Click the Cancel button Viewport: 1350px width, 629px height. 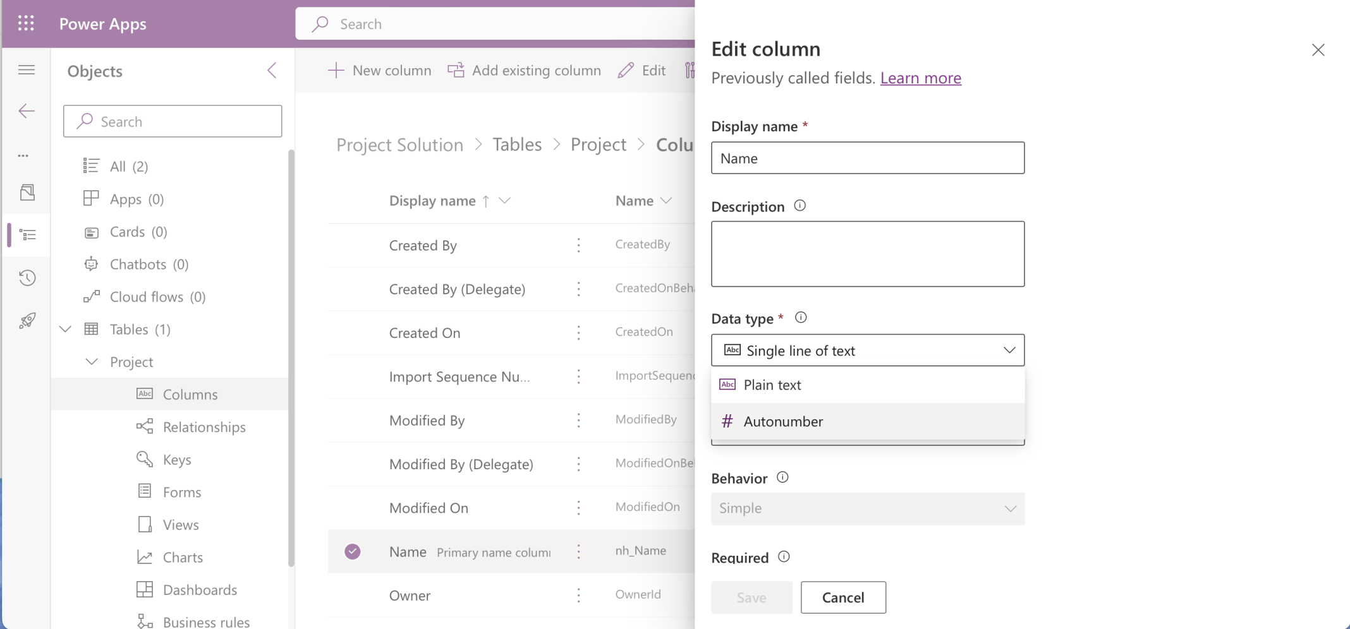[842, 597]
